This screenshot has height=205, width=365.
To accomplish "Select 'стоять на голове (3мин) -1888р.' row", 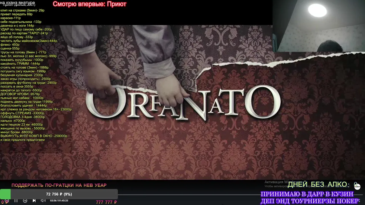I will tap(25, 67).
